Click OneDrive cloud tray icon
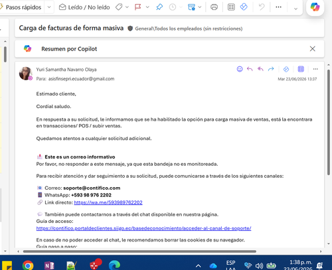This screenshot has height=270, width=332. [213, 265]
